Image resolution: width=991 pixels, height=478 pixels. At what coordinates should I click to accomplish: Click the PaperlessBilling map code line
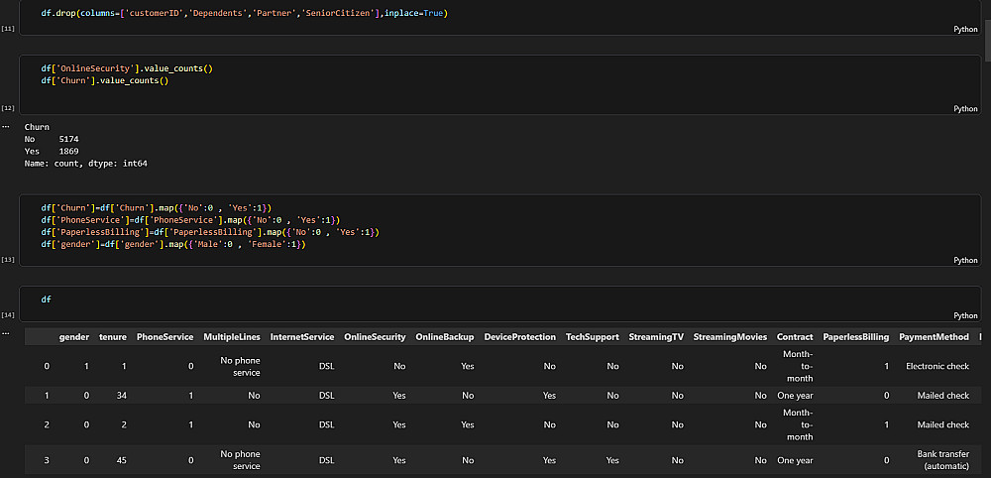[210, 232]
